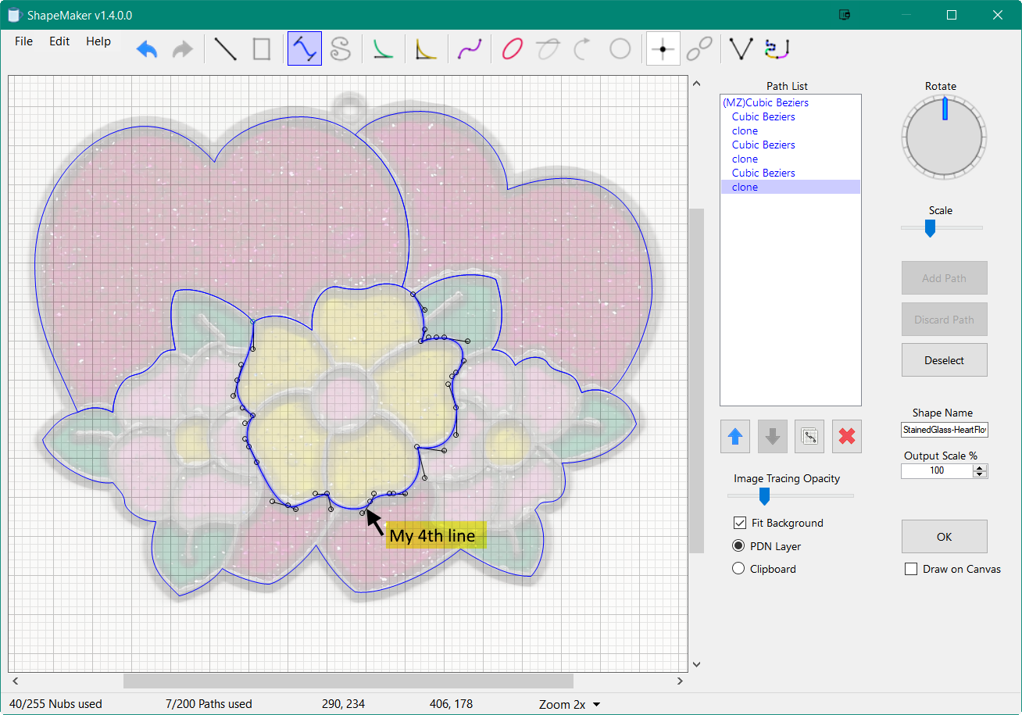This screenshot has height=715, width=1022.
Task: Choose the red Ellipse tool
Action: 511,48
